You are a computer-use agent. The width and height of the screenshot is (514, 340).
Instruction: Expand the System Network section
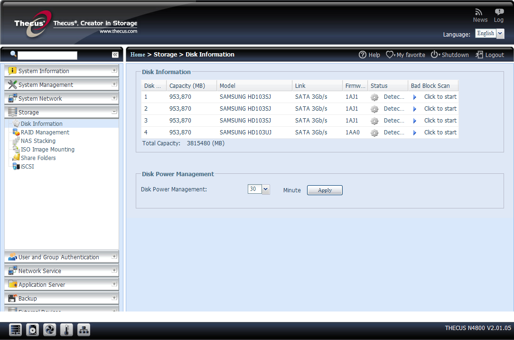(x=114, y=98)
